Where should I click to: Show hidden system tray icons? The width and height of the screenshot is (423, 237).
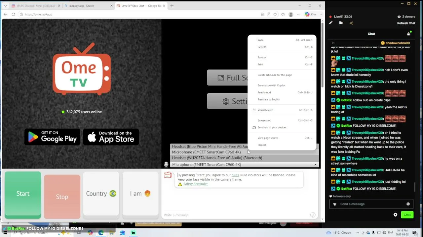click(x=358, y=233)
